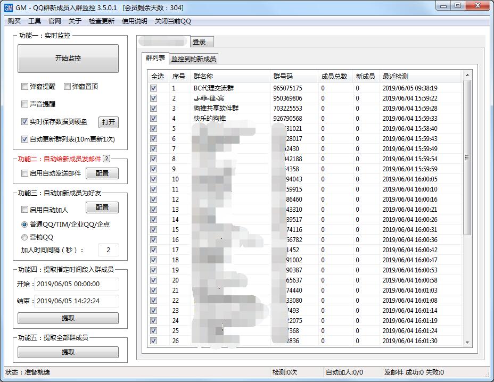
Task: Click the 登录 button
Action: coord(202,41)
